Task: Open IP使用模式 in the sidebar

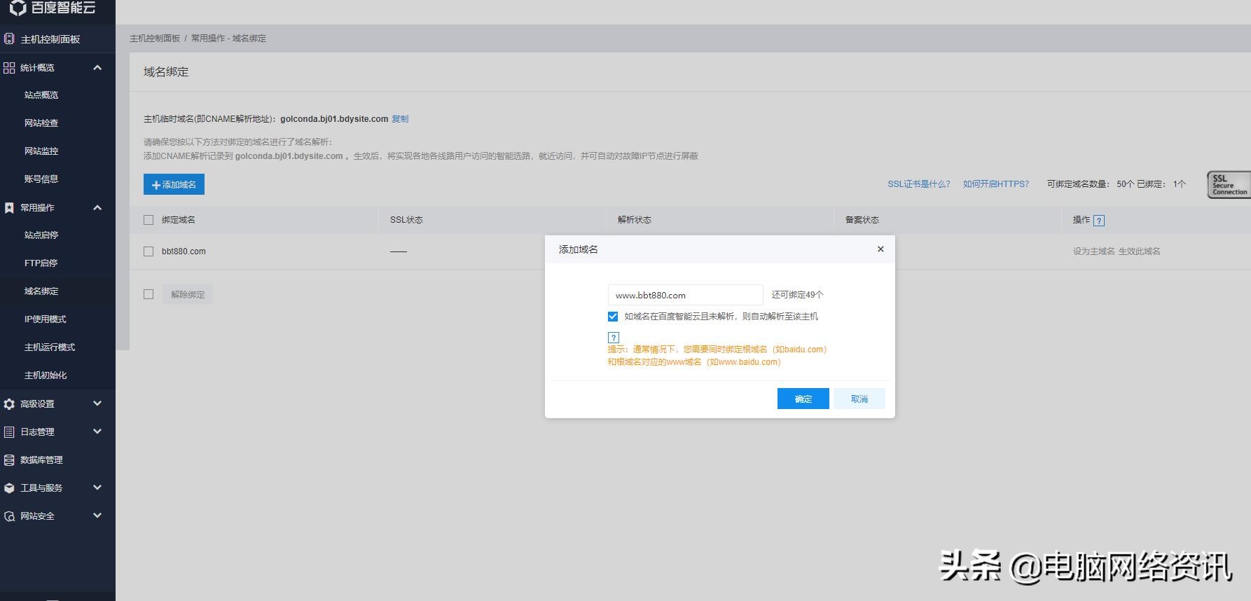Action: point(45,319)
